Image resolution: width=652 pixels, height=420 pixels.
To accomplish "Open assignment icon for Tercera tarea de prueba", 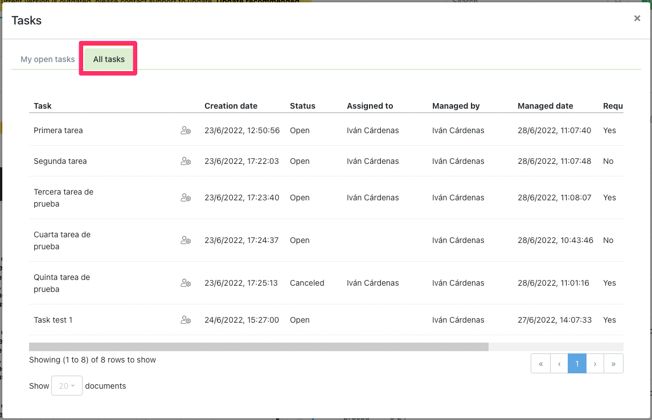I will coord(186,197).
